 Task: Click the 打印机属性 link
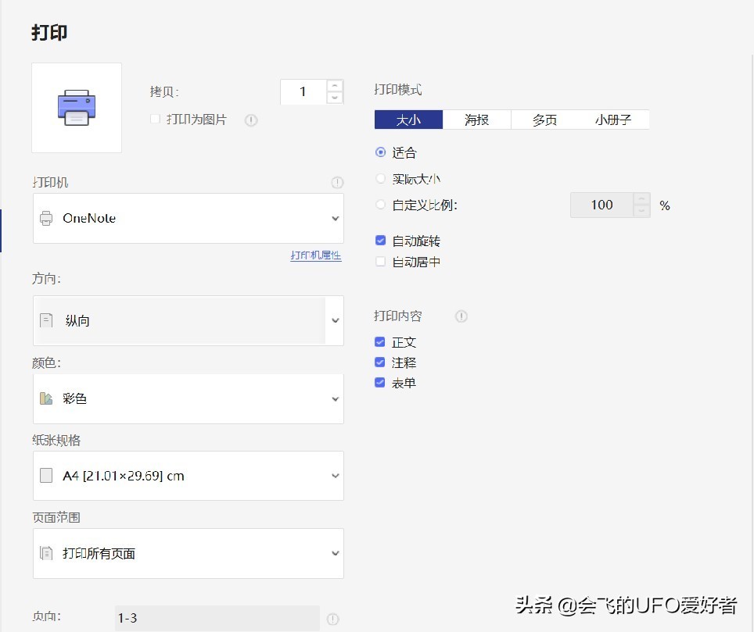coord(315,255)
